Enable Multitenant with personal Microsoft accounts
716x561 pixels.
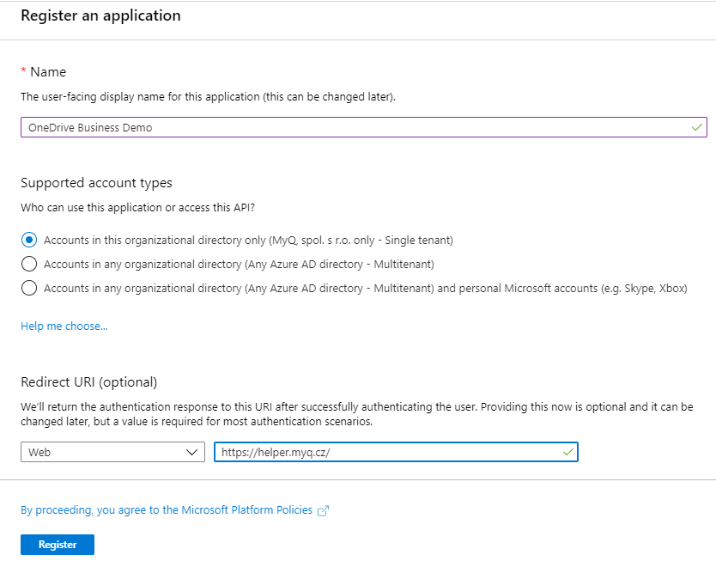coord(28,288)
